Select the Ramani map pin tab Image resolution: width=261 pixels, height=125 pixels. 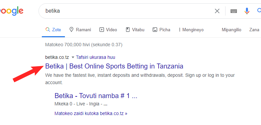80,30
